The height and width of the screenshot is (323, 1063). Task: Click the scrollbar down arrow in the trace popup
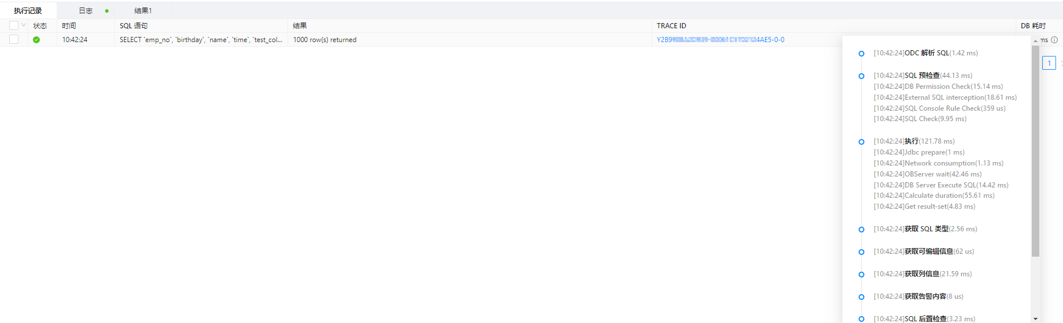pos(1035,318)
